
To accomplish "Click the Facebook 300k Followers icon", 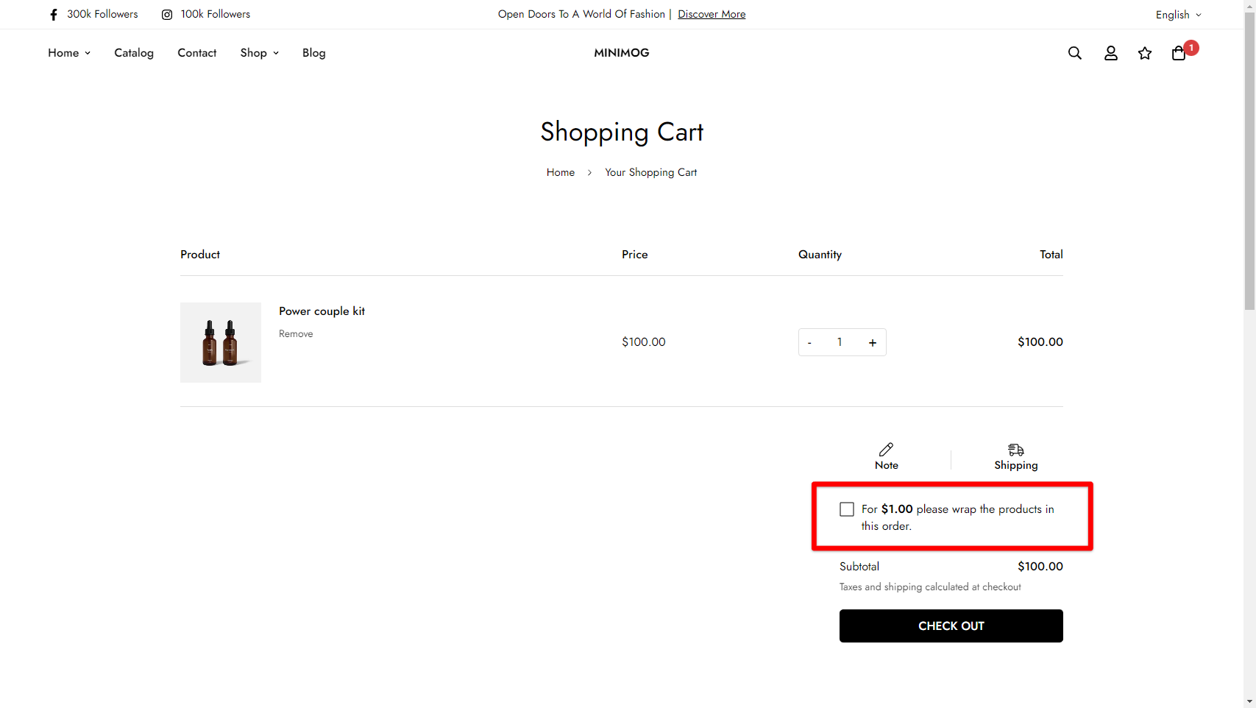I will pyautogui.click(x=54, y=15).
